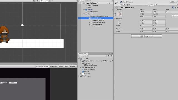178x100 pixels.
Task: Select Floor in the Hierarchy
Action: (89, 7)
